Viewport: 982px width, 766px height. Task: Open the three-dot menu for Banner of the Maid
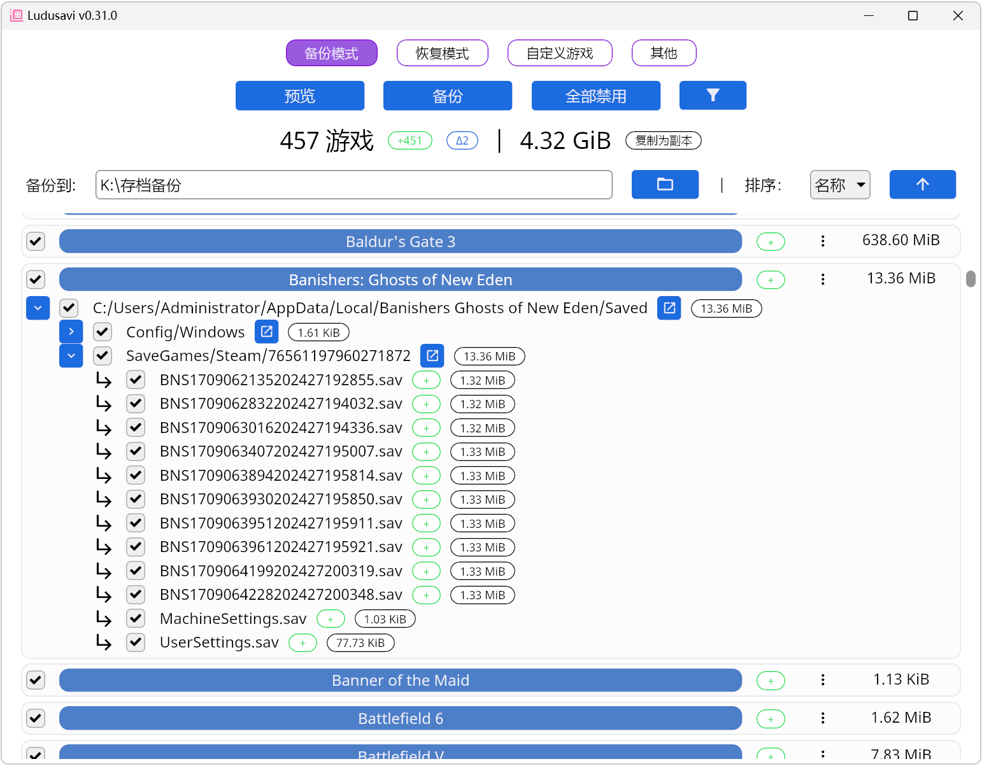[823, 680]
